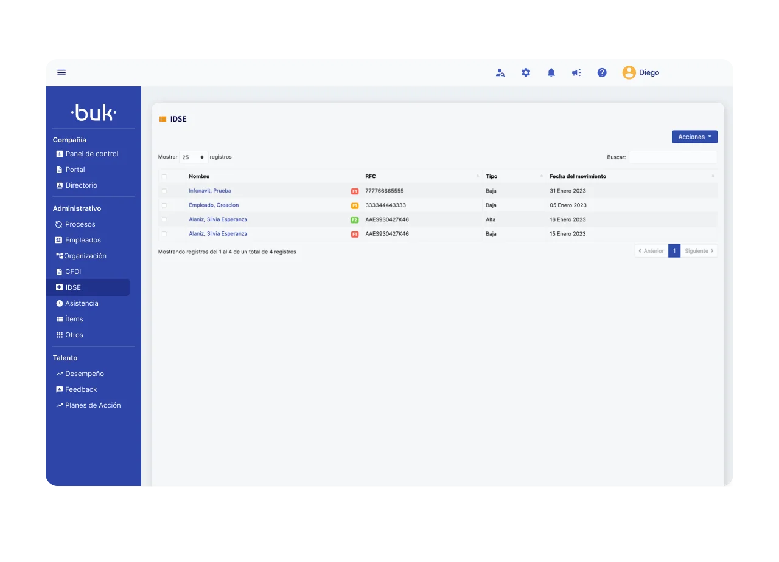Click the Asistencia clock icon
Image resolution: width=779 pixels, height=562 pixels.
click(x=59, y=303)
